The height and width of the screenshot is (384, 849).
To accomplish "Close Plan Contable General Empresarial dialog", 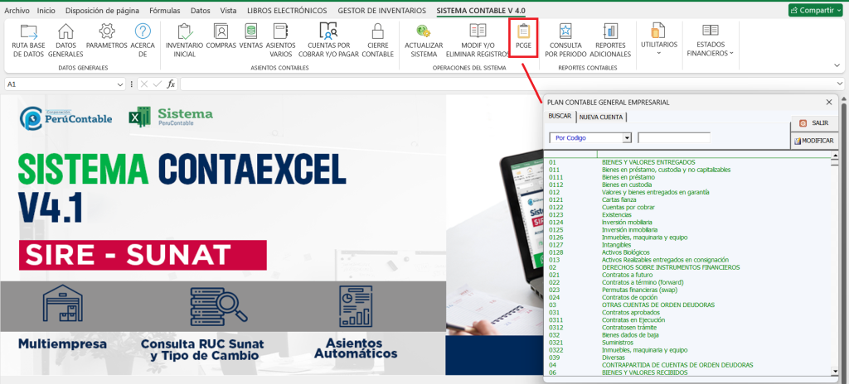I will (829, 102).
